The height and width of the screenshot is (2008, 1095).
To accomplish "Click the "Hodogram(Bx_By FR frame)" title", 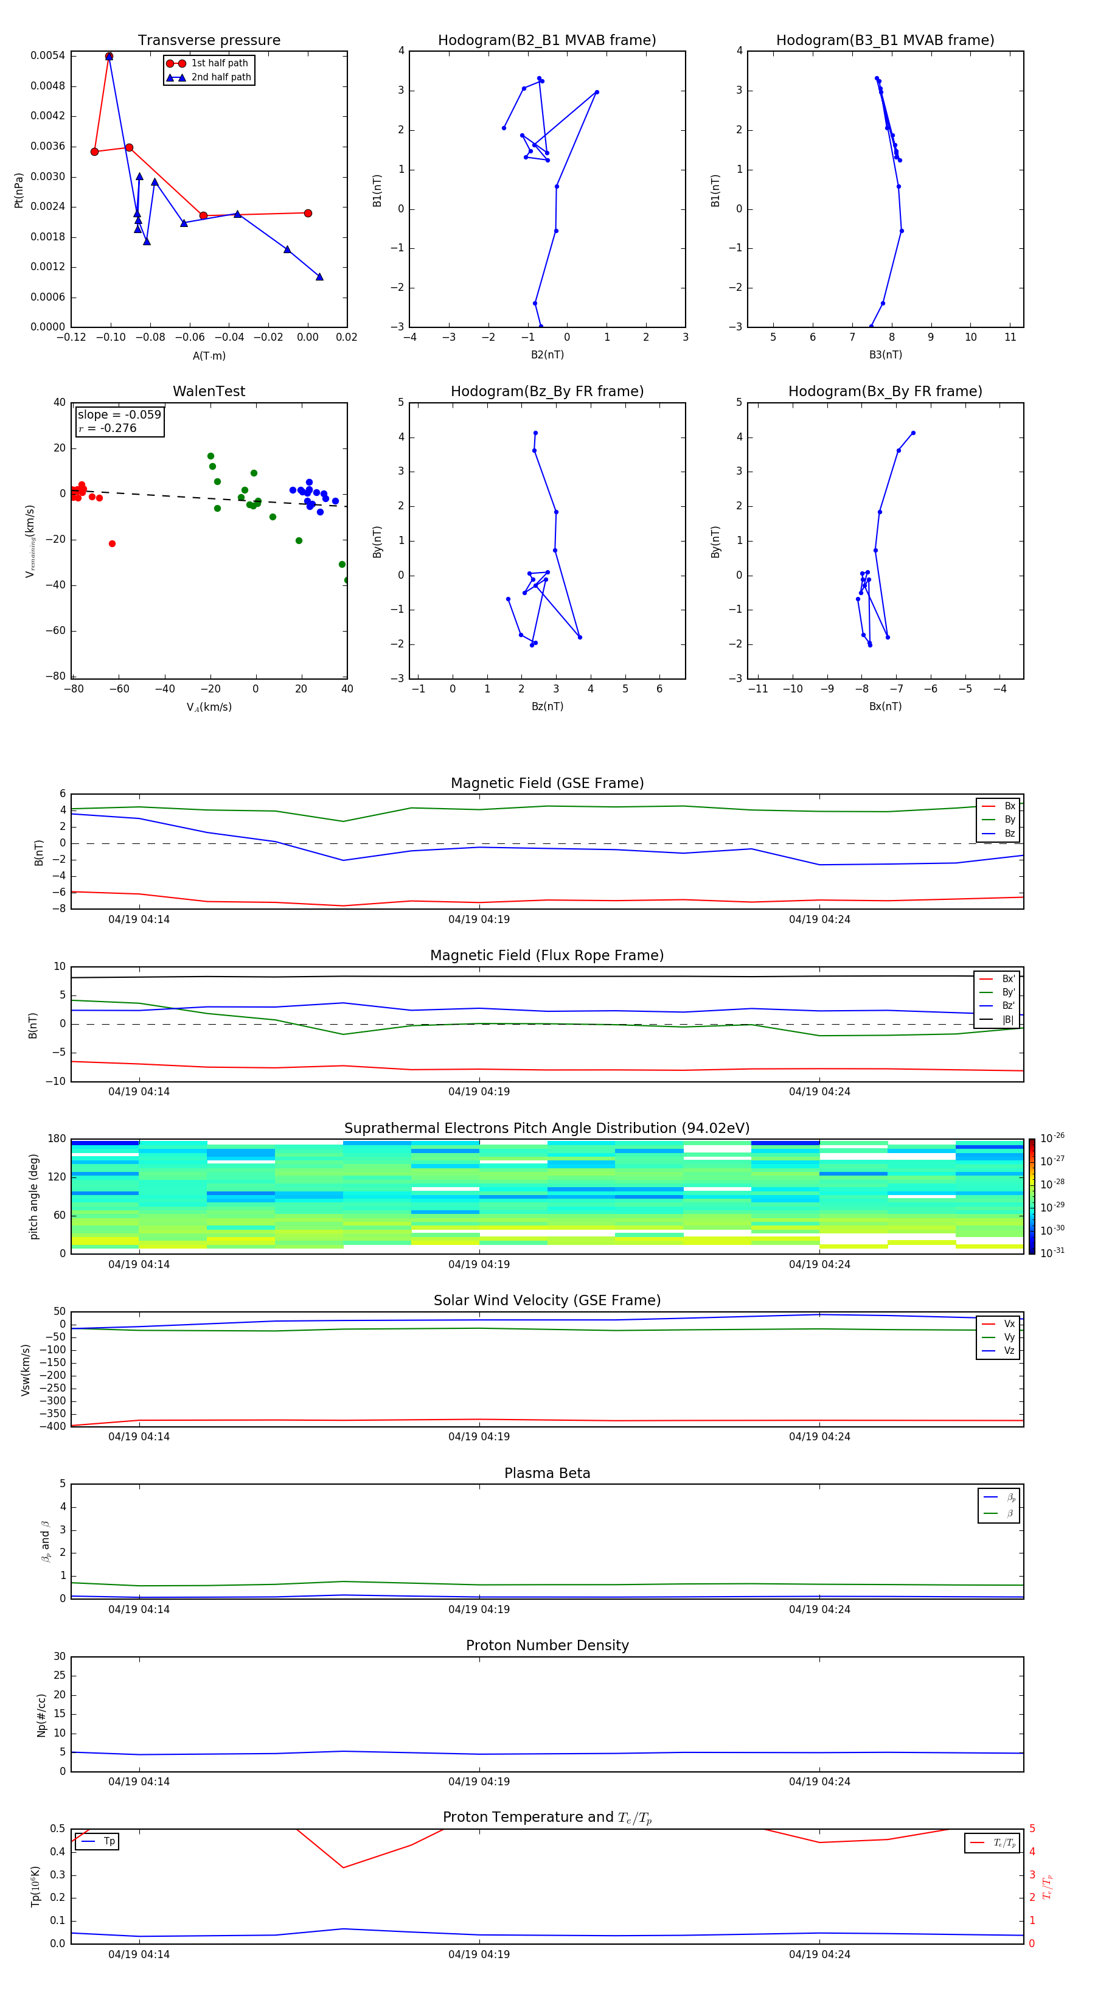I will 885,391.
